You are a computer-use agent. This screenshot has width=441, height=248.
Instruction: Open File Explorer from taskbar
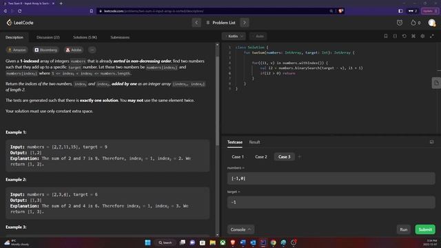pos(213,242)
